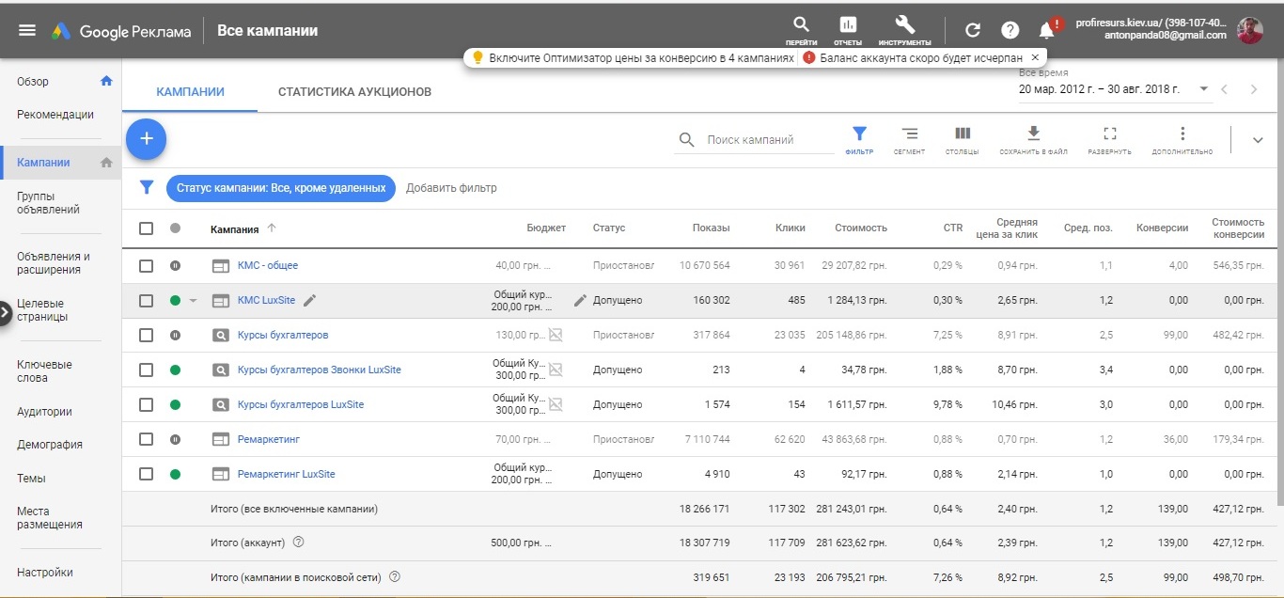Open the Сегмент toolbar icon
The height and width of the screenshot is (598, 1284).
909,140
